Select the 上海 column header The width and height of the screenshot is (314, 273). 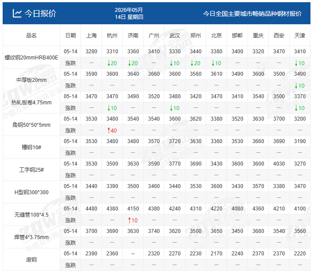(91, 36)
